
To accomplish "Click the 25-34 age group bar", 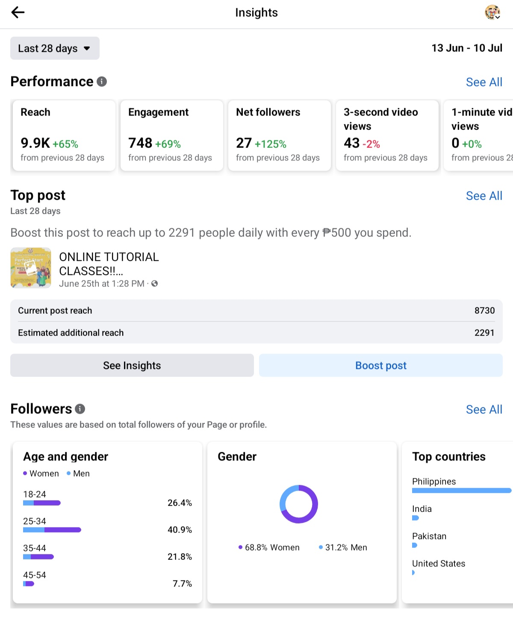I will tap(52, 530).
